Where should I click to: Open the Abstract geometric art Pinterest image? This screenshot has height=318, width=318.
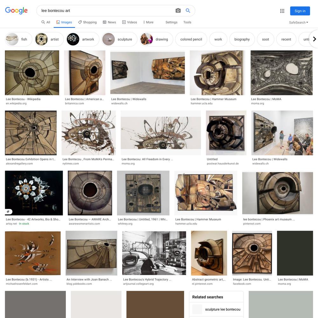[x=209, y=253]
